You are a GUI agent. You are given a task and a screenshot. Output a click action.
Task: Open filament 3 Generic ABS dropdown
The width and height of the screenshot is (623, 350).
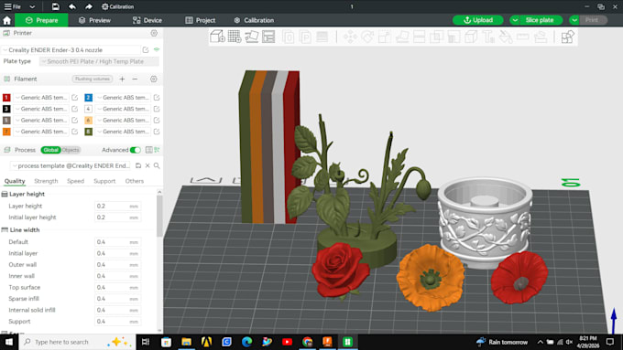41,109
